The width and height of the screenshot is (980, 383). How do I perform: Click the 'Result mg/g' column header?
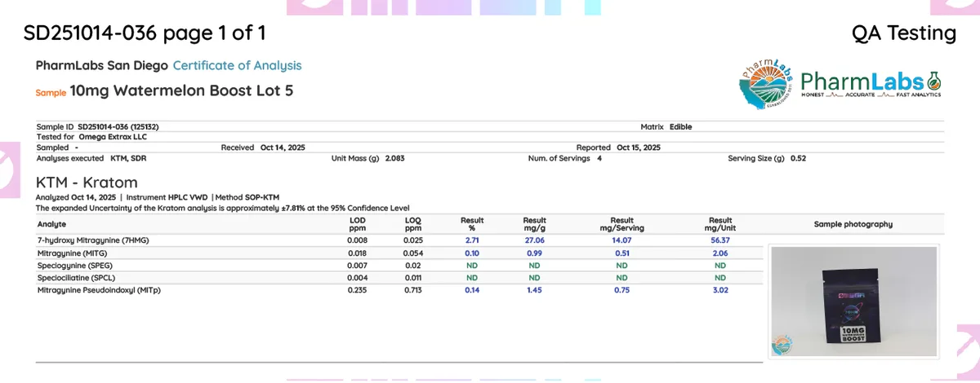pos(535,224)
